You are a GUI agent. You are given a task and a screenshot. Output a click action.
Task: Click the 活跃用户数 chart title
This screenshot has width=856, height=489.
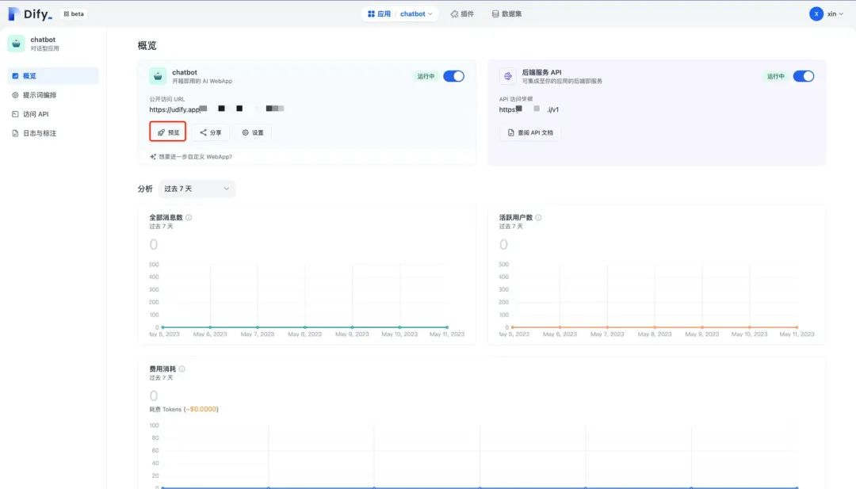pos(516,217)
